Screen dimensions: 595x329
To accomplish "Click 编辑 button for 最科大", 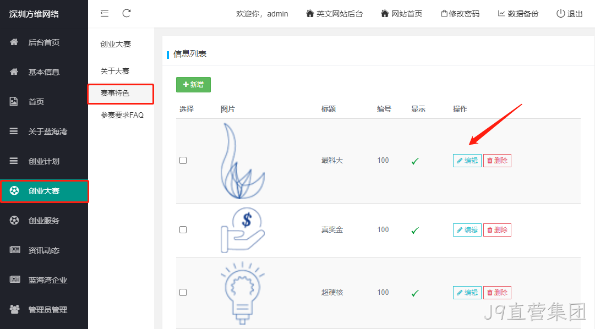I will pos(467,161).
